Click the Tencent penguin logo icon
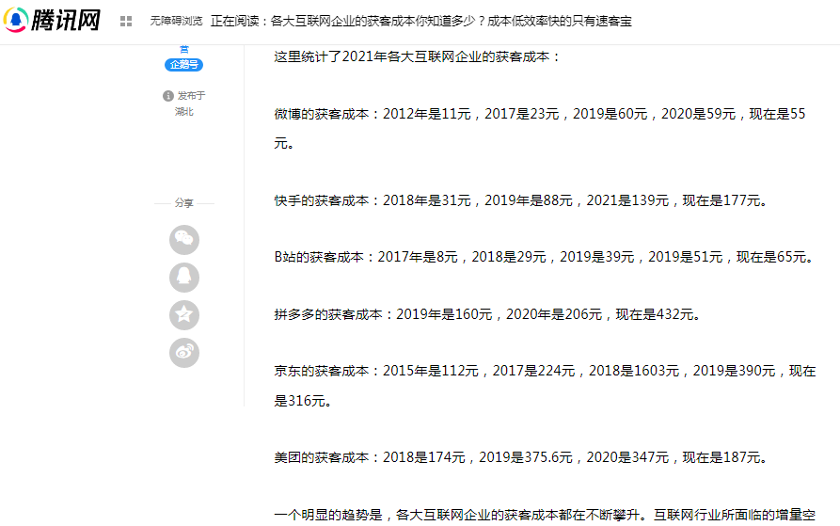This screenshot has height=526, width=840. pos(16,20)
